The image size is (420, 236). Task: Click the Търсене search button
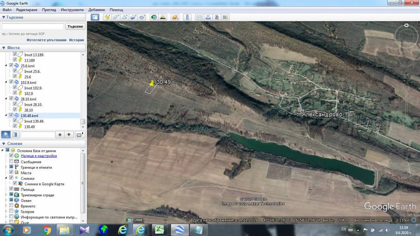tap(75, 27)
